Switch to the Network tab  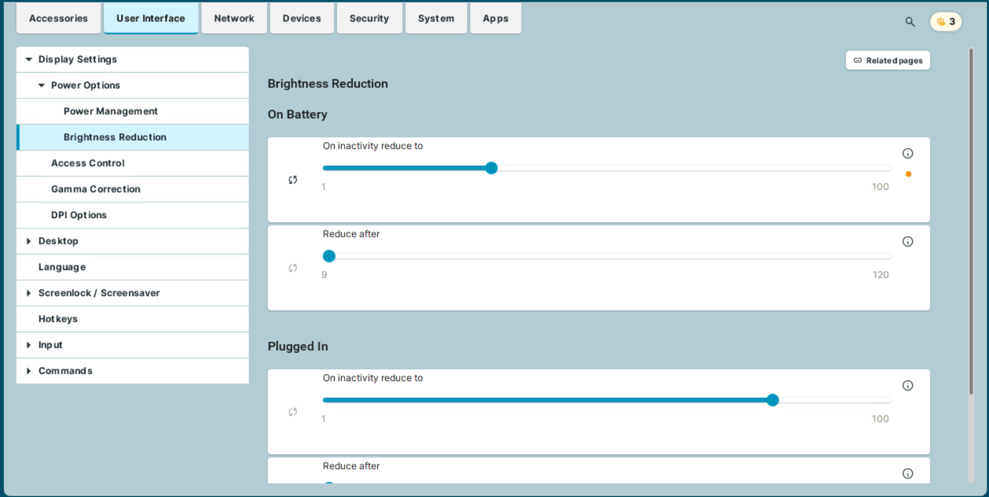click(234, 18)
